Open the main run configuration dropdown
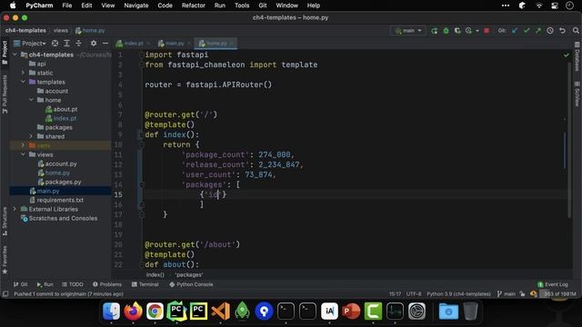 coord(408,31)
